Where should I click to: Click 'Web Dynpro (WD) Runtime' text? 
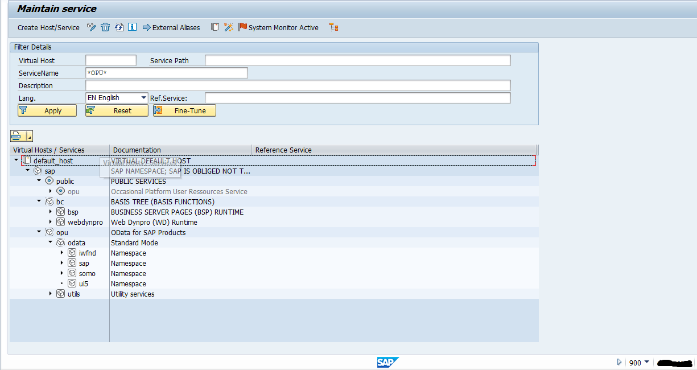[x=154, y=223]
